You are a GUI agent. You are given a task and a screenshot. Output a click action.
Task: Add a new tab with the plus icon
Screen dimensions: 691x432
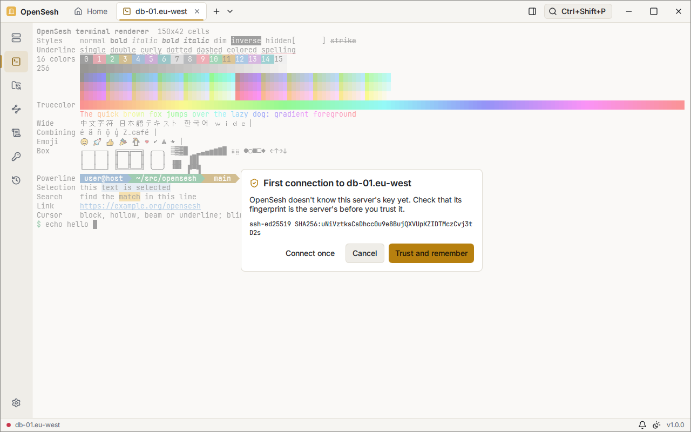(216, 11)
